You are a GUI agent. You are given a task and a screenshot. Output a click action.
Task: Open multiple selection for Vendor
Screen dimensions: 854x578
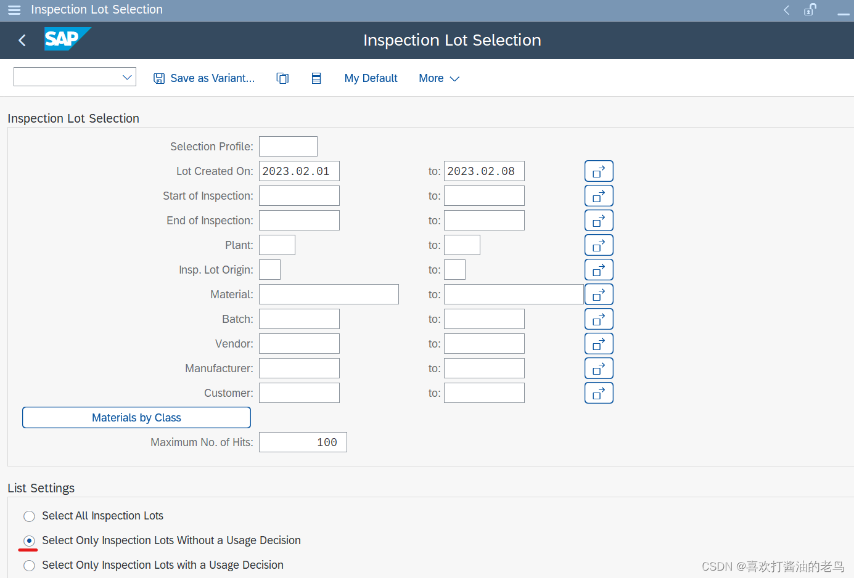(x=598, y=343)
